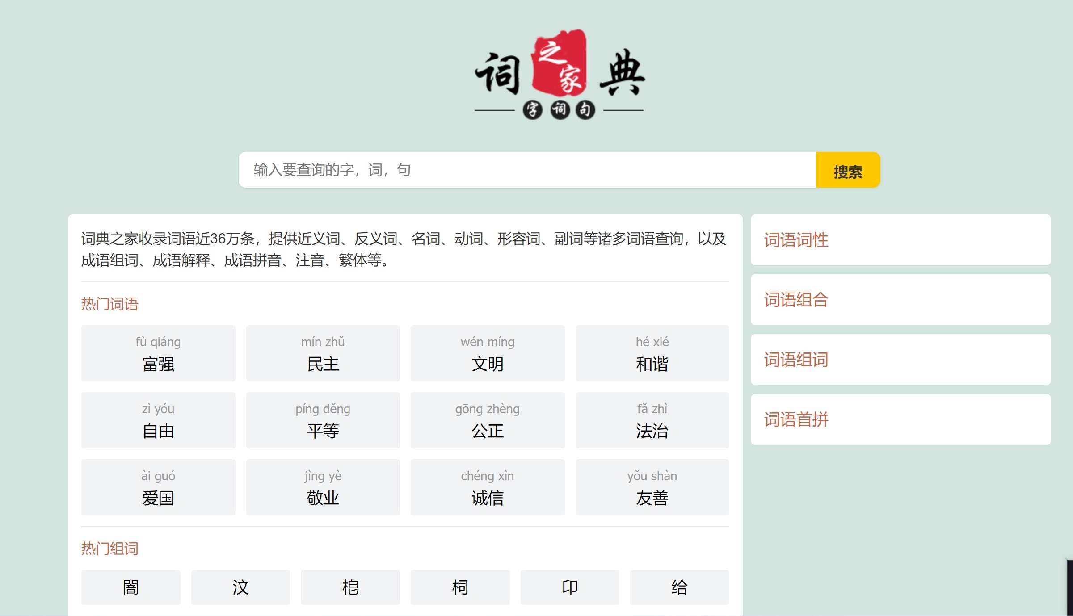1073x616 pixels.
Task: Open the 和谐 word card
Action: point(652,353)
